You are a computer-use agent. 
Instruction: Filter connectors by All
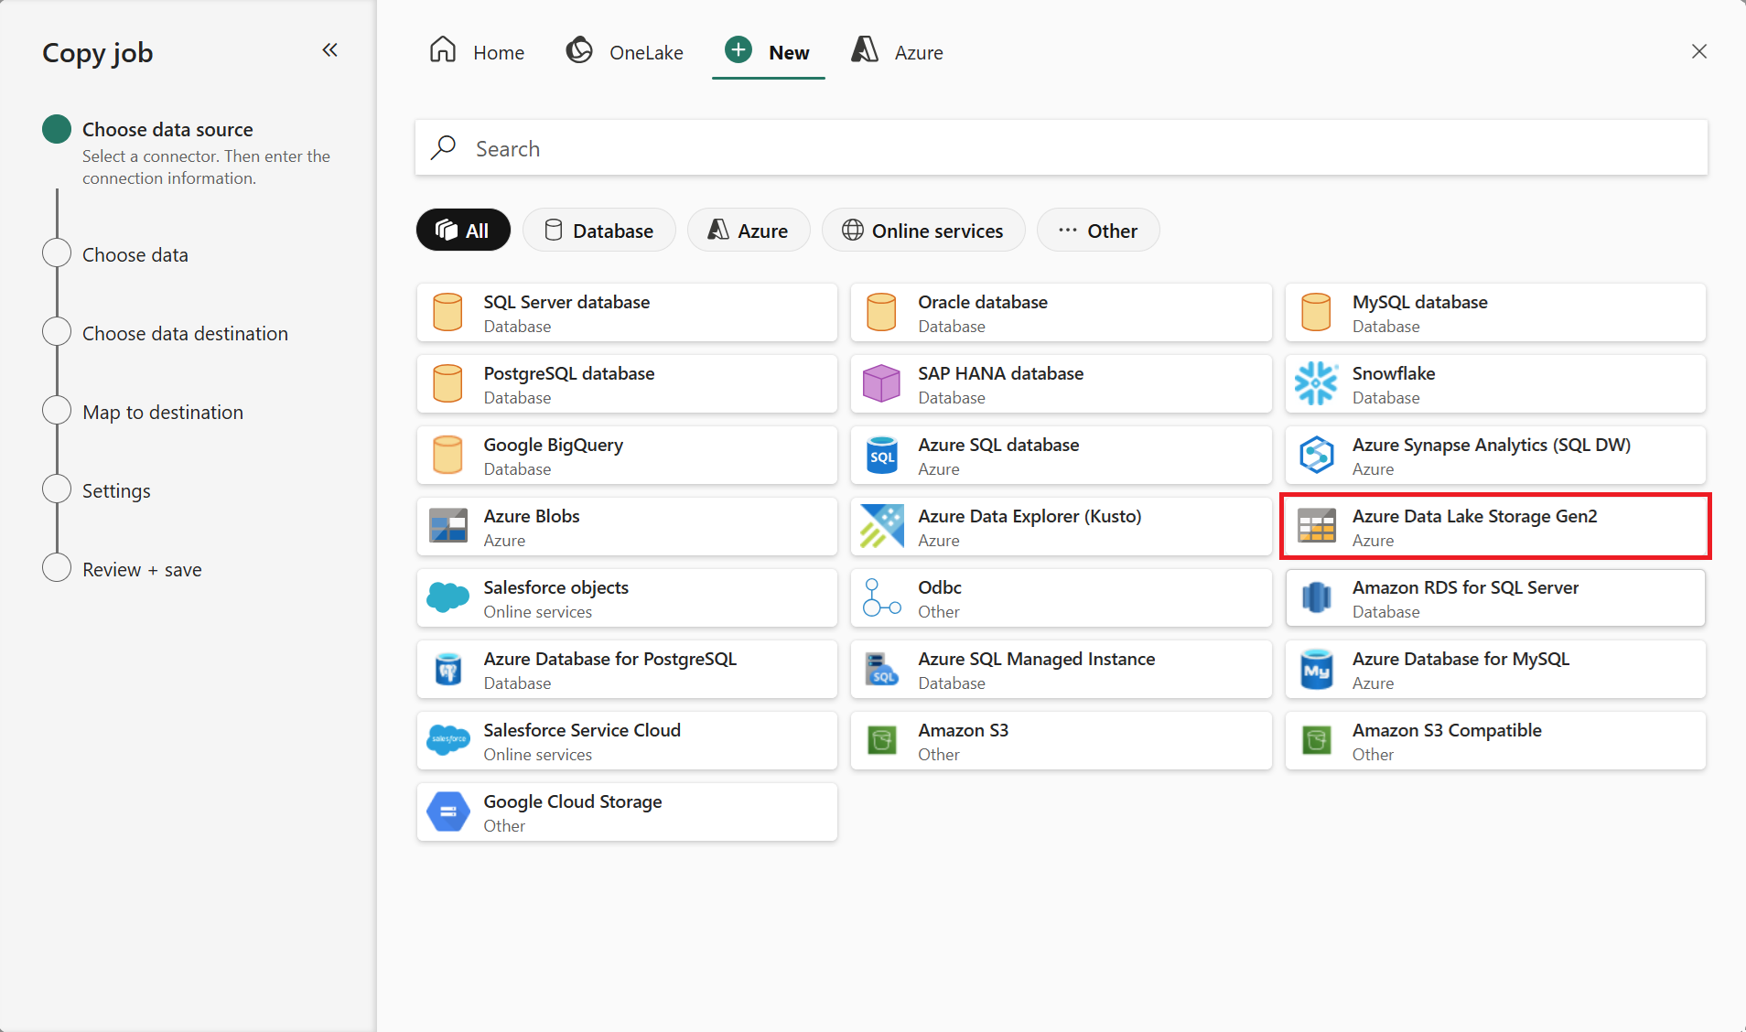463,231
